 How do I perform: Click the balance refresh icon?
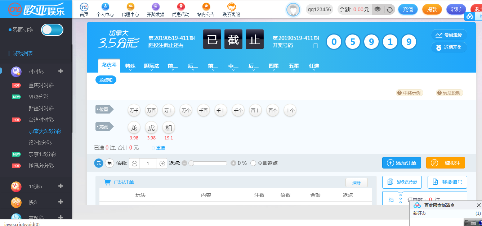[389, 10]
